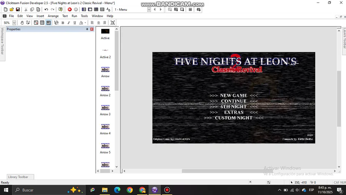346x195 pixels.
Task: Click the Run Project icon
Action: pyautogui.click(x=170, y=10)
